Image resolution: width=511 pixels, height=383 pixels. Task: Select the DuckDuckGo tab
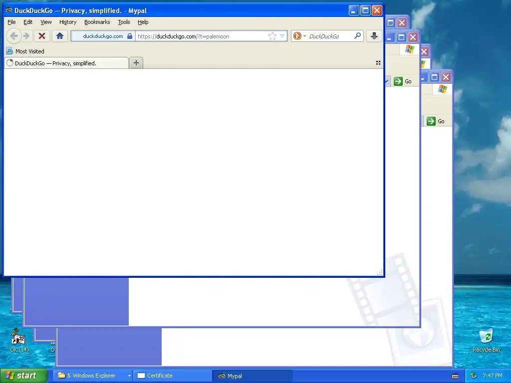[x=67, y=63]
